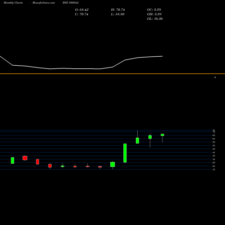Click the price axis label 29
The image size is (225, 225).
click(214, 162)
